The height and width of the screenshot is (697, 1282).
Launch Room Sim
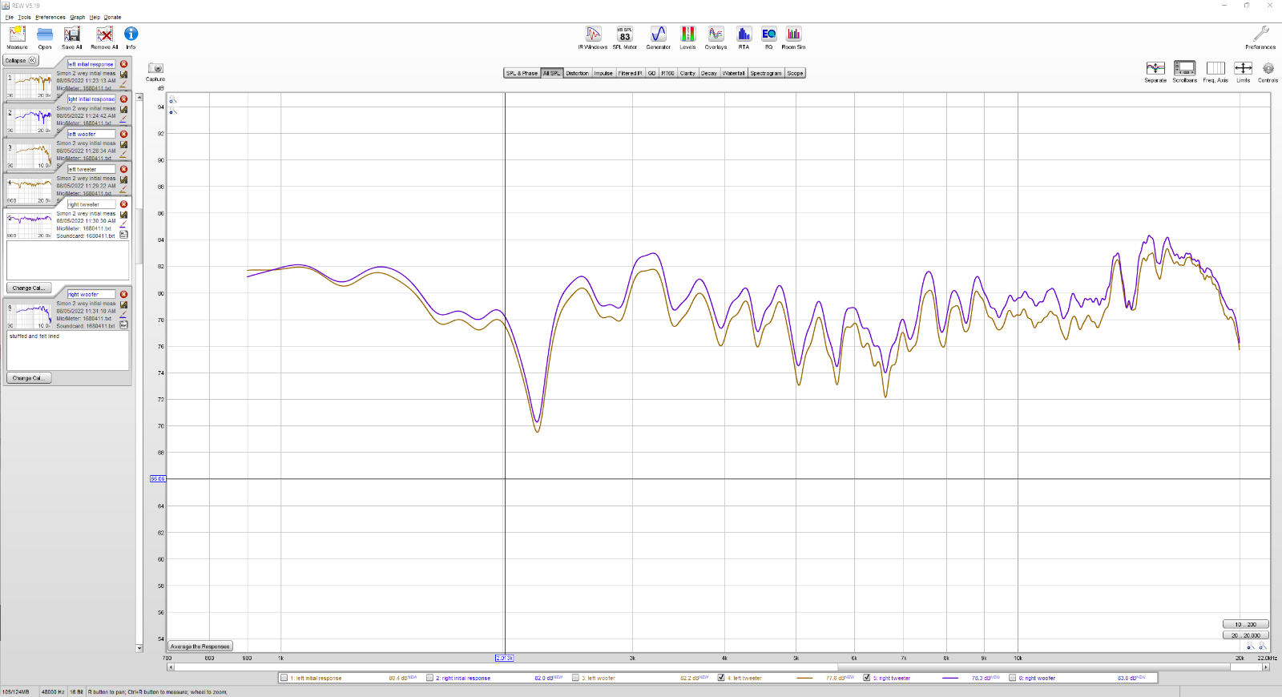tap(793, 37)
